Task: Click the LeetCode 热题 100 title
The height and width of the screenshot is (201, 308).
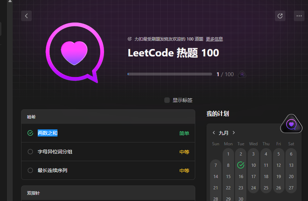Action: (x=173, y=53)
